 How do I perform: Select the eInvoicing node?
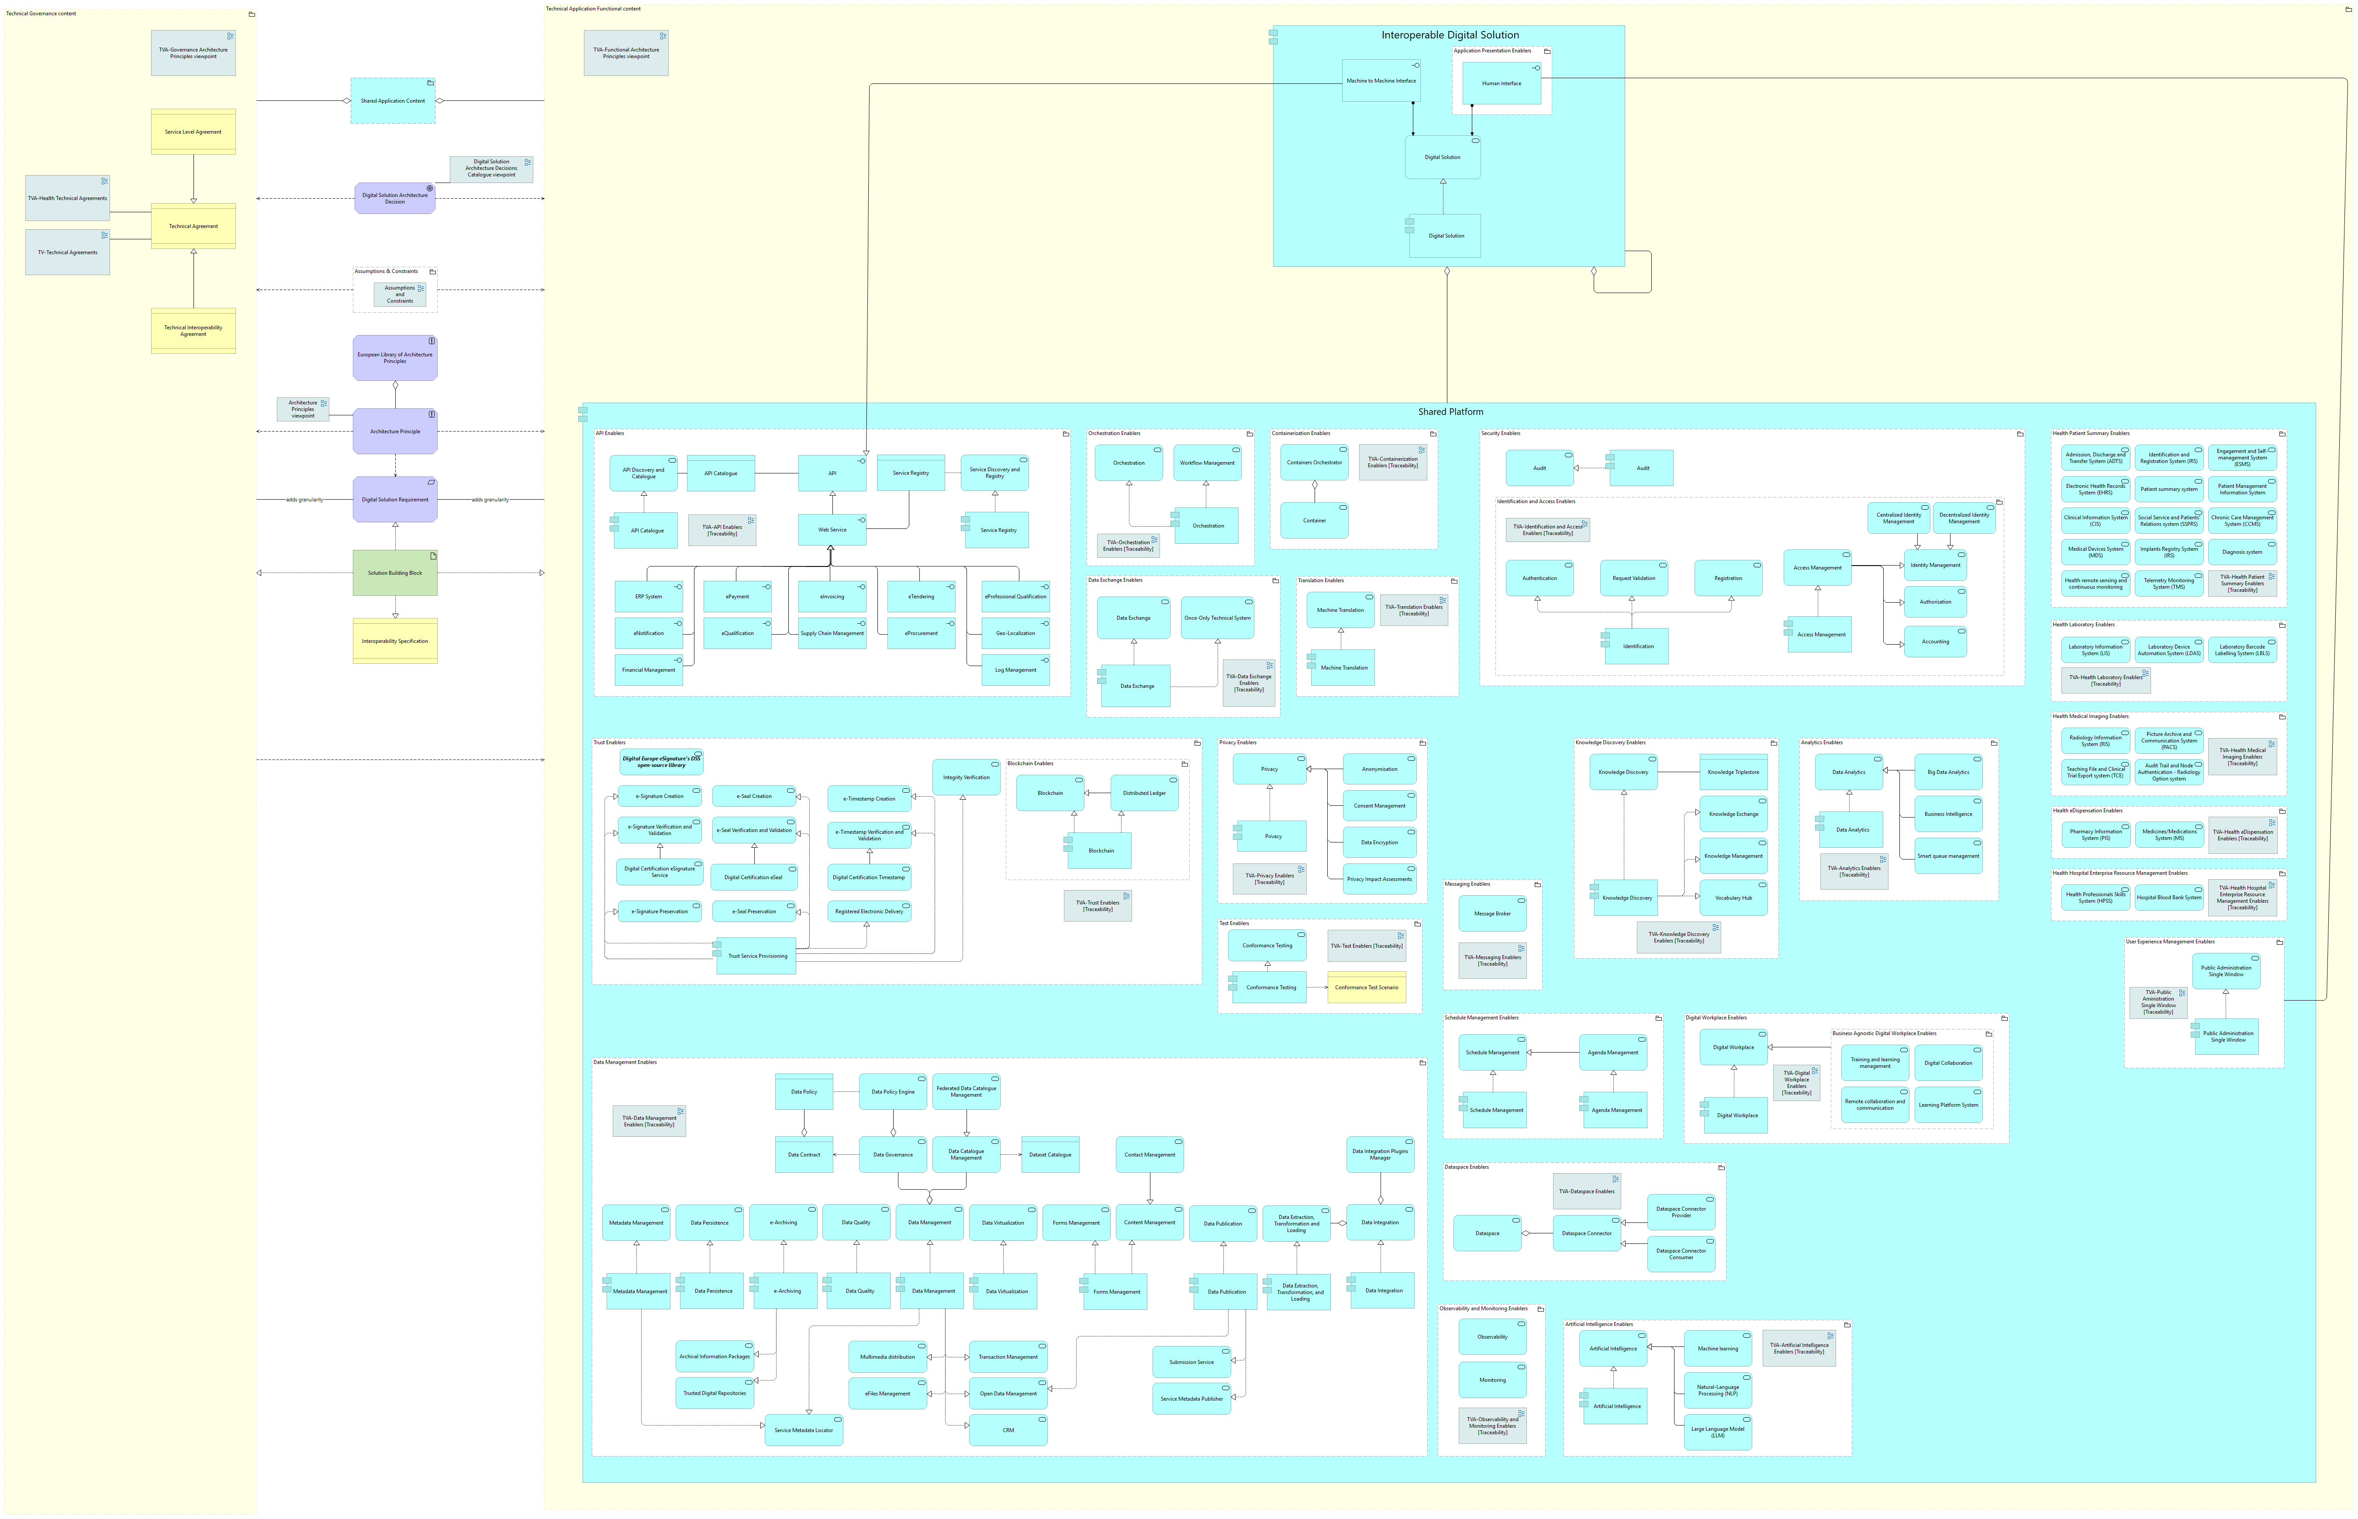point(832,597)
